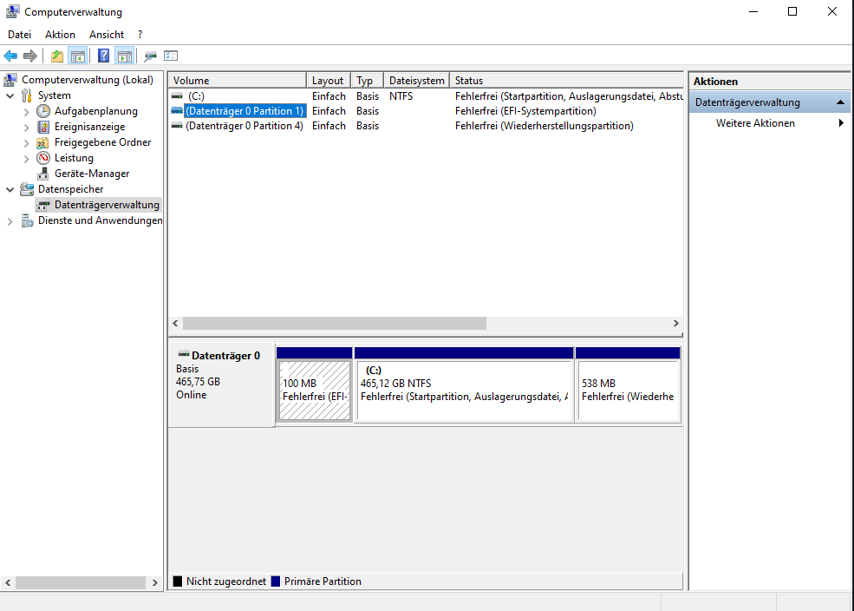Click right arrow of volume list scrollbar
The height and width of the screenshot is (611, 854).
(x=676, y=323)
